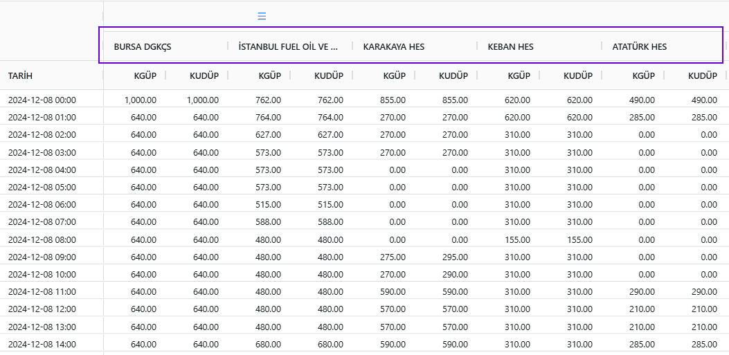Sort by KUDÜP under BURSA DGKÇS
This screenshot has width=729, height=355.
[x=204, y=75]
